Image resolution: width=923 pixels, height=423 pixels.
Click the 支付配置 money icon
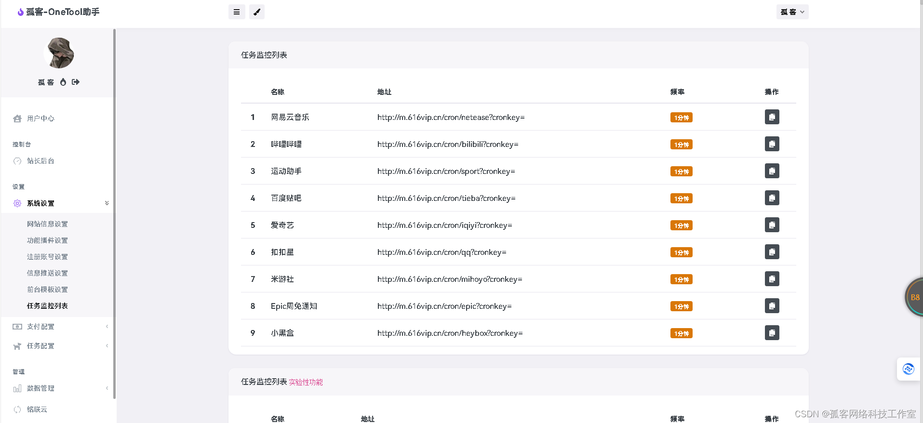17,327
